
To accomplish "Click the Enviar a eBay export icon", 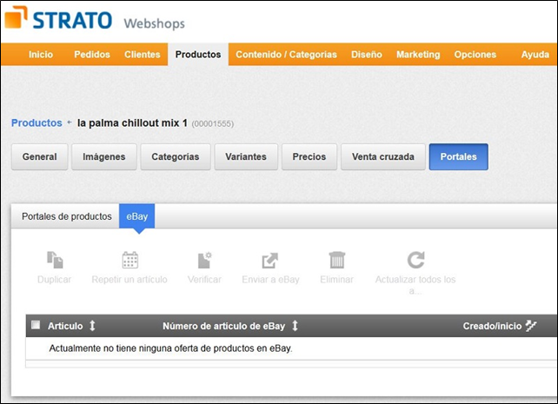I will [269, 261].
